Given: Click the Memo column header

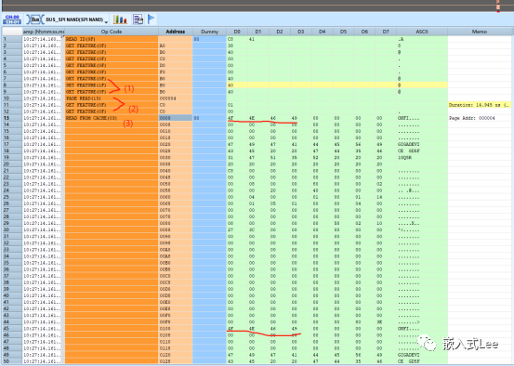Looking at the screenshot, I should pyautogui.click(x=480, y=32).
